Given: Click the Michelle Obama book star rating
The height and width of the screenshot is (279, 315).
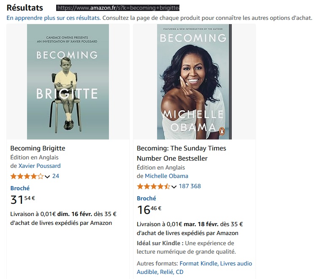Looking at the screenshot, I should pyautogui.click(x=153, y=186).
